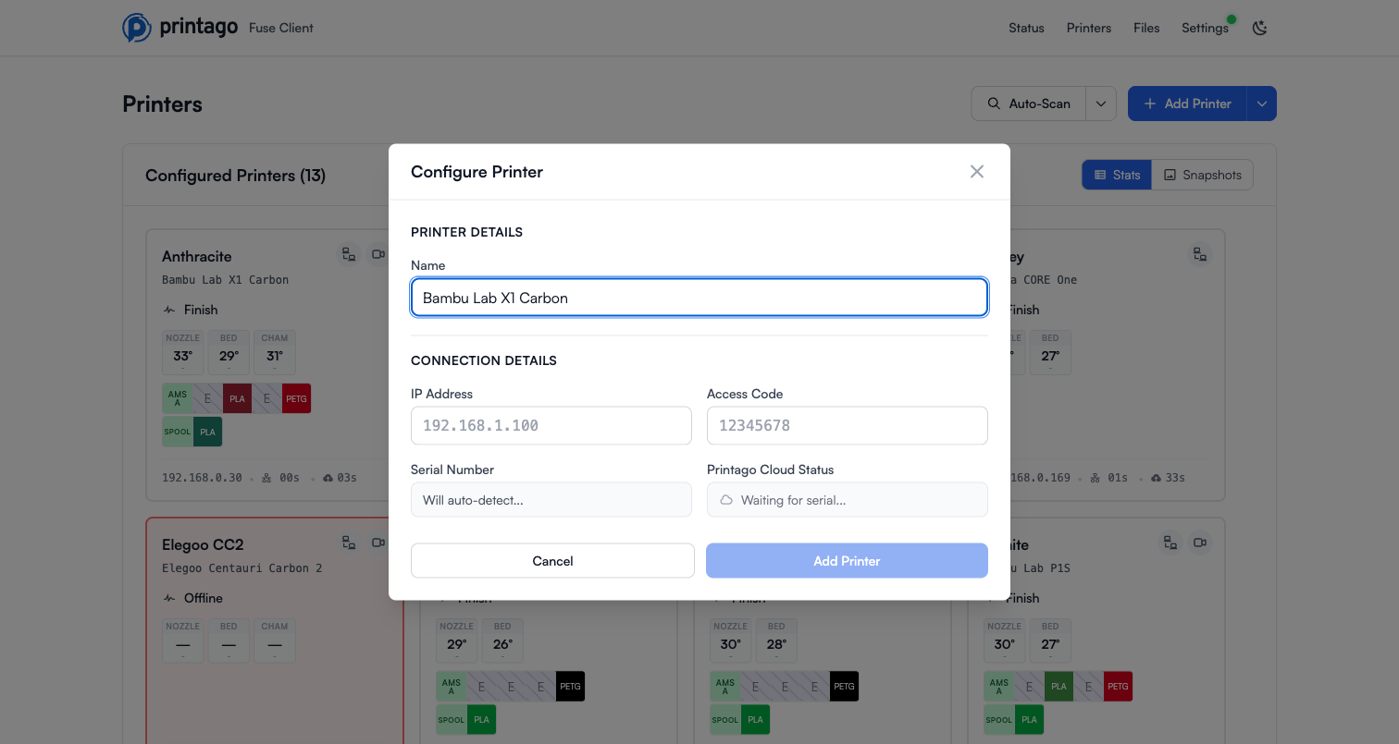Click the Access Code input field

pyautogui.click(x=848, y=426)
